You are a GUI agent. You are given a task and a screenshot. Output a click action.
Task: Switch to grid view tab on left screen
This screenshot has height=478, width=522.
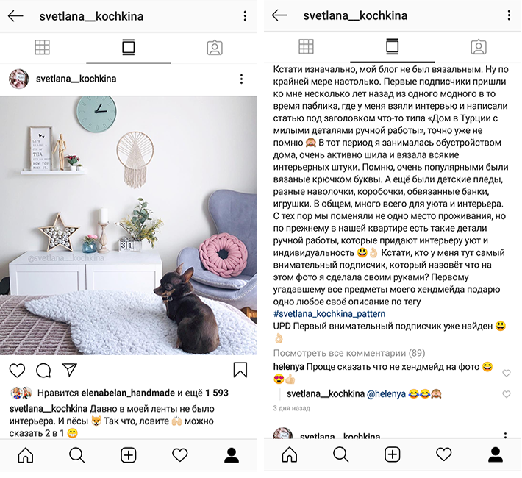click(43, 47)
